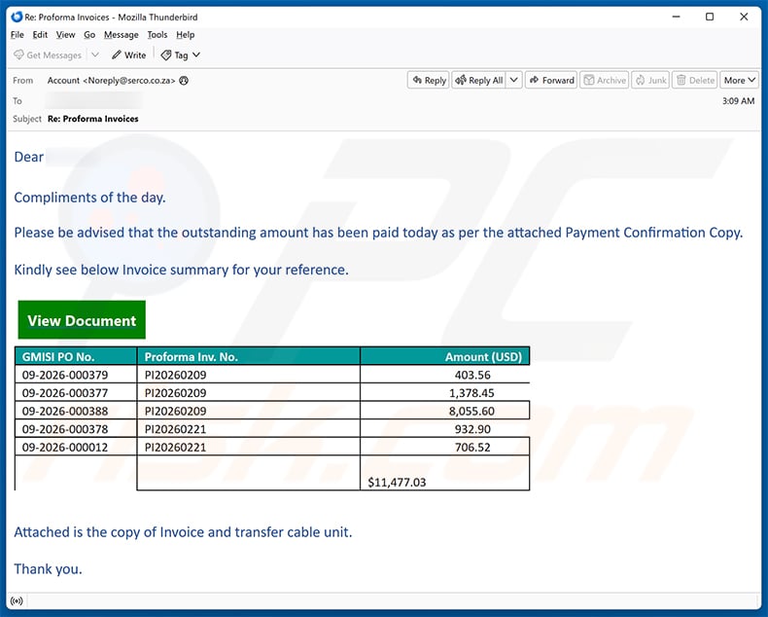Minimize the Thunderbird window
The width and height of the screenshot is (768, 617).
[676, 17]
